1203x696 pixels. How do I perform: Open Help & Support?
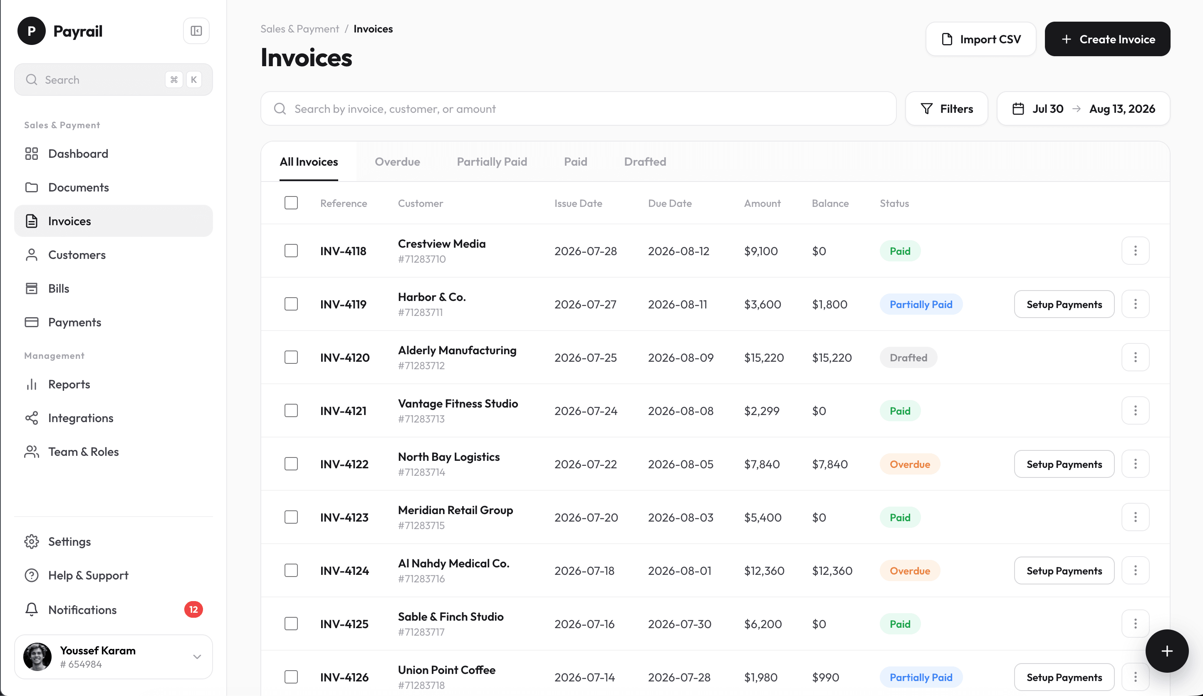point(113,576)
